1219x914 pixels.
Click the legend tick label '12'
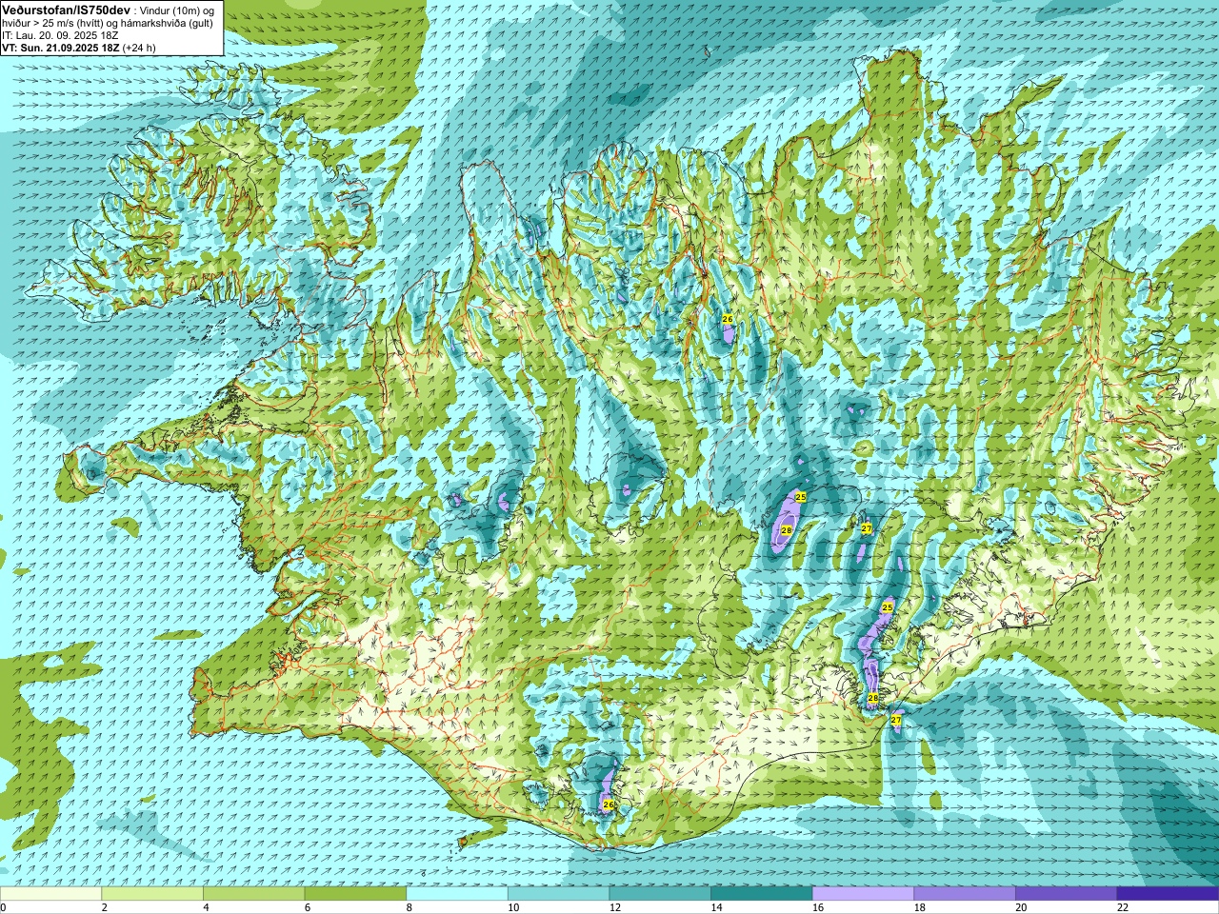tap(615, 907)
